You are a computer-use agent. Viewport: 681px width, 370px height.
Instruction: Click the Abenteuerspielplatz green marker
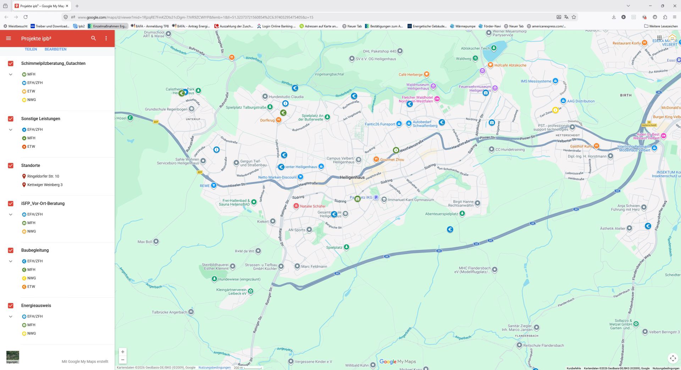462,213
